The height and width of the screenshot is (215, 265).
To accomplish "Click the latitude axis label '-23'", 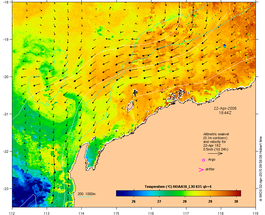I will pyautogui.click(x=6, y=188).
